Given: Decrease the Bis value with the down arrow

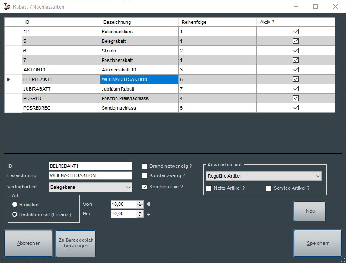Looking at the screenshot, I should [140, 216].
